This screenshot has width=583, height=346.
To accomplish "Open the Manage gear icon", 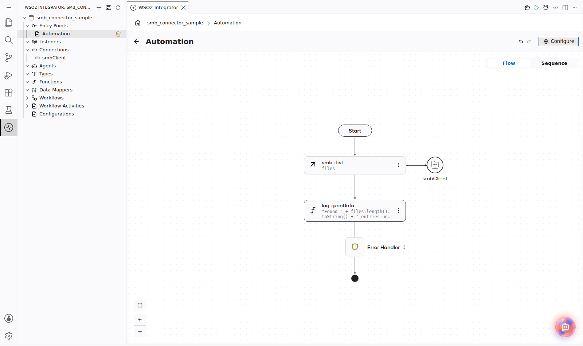I will coord(9,336).
